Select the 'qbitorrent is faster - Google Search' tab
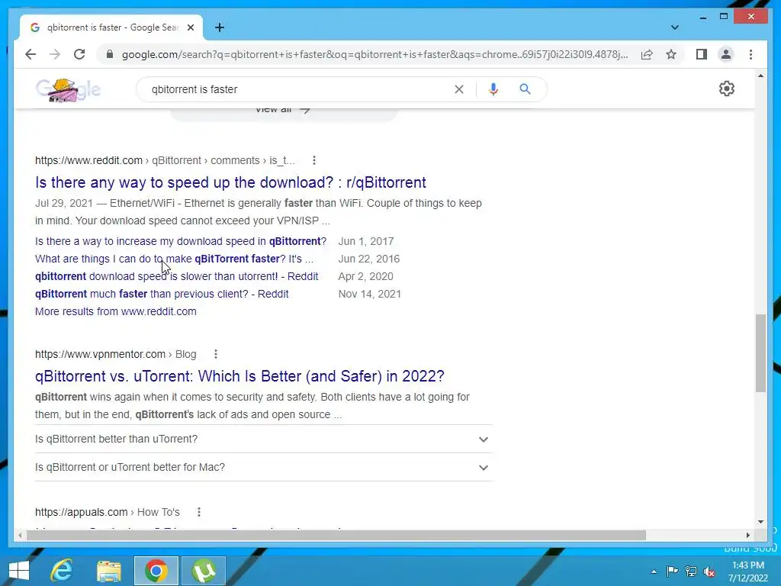781x586 pixels. (x=111, y=27)
